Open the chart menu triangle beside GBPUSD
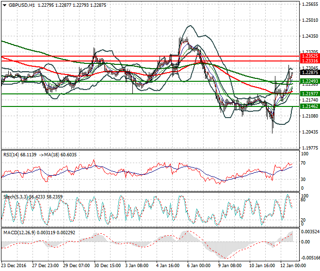This screenshot has width=320, height=271. (4, 5)
